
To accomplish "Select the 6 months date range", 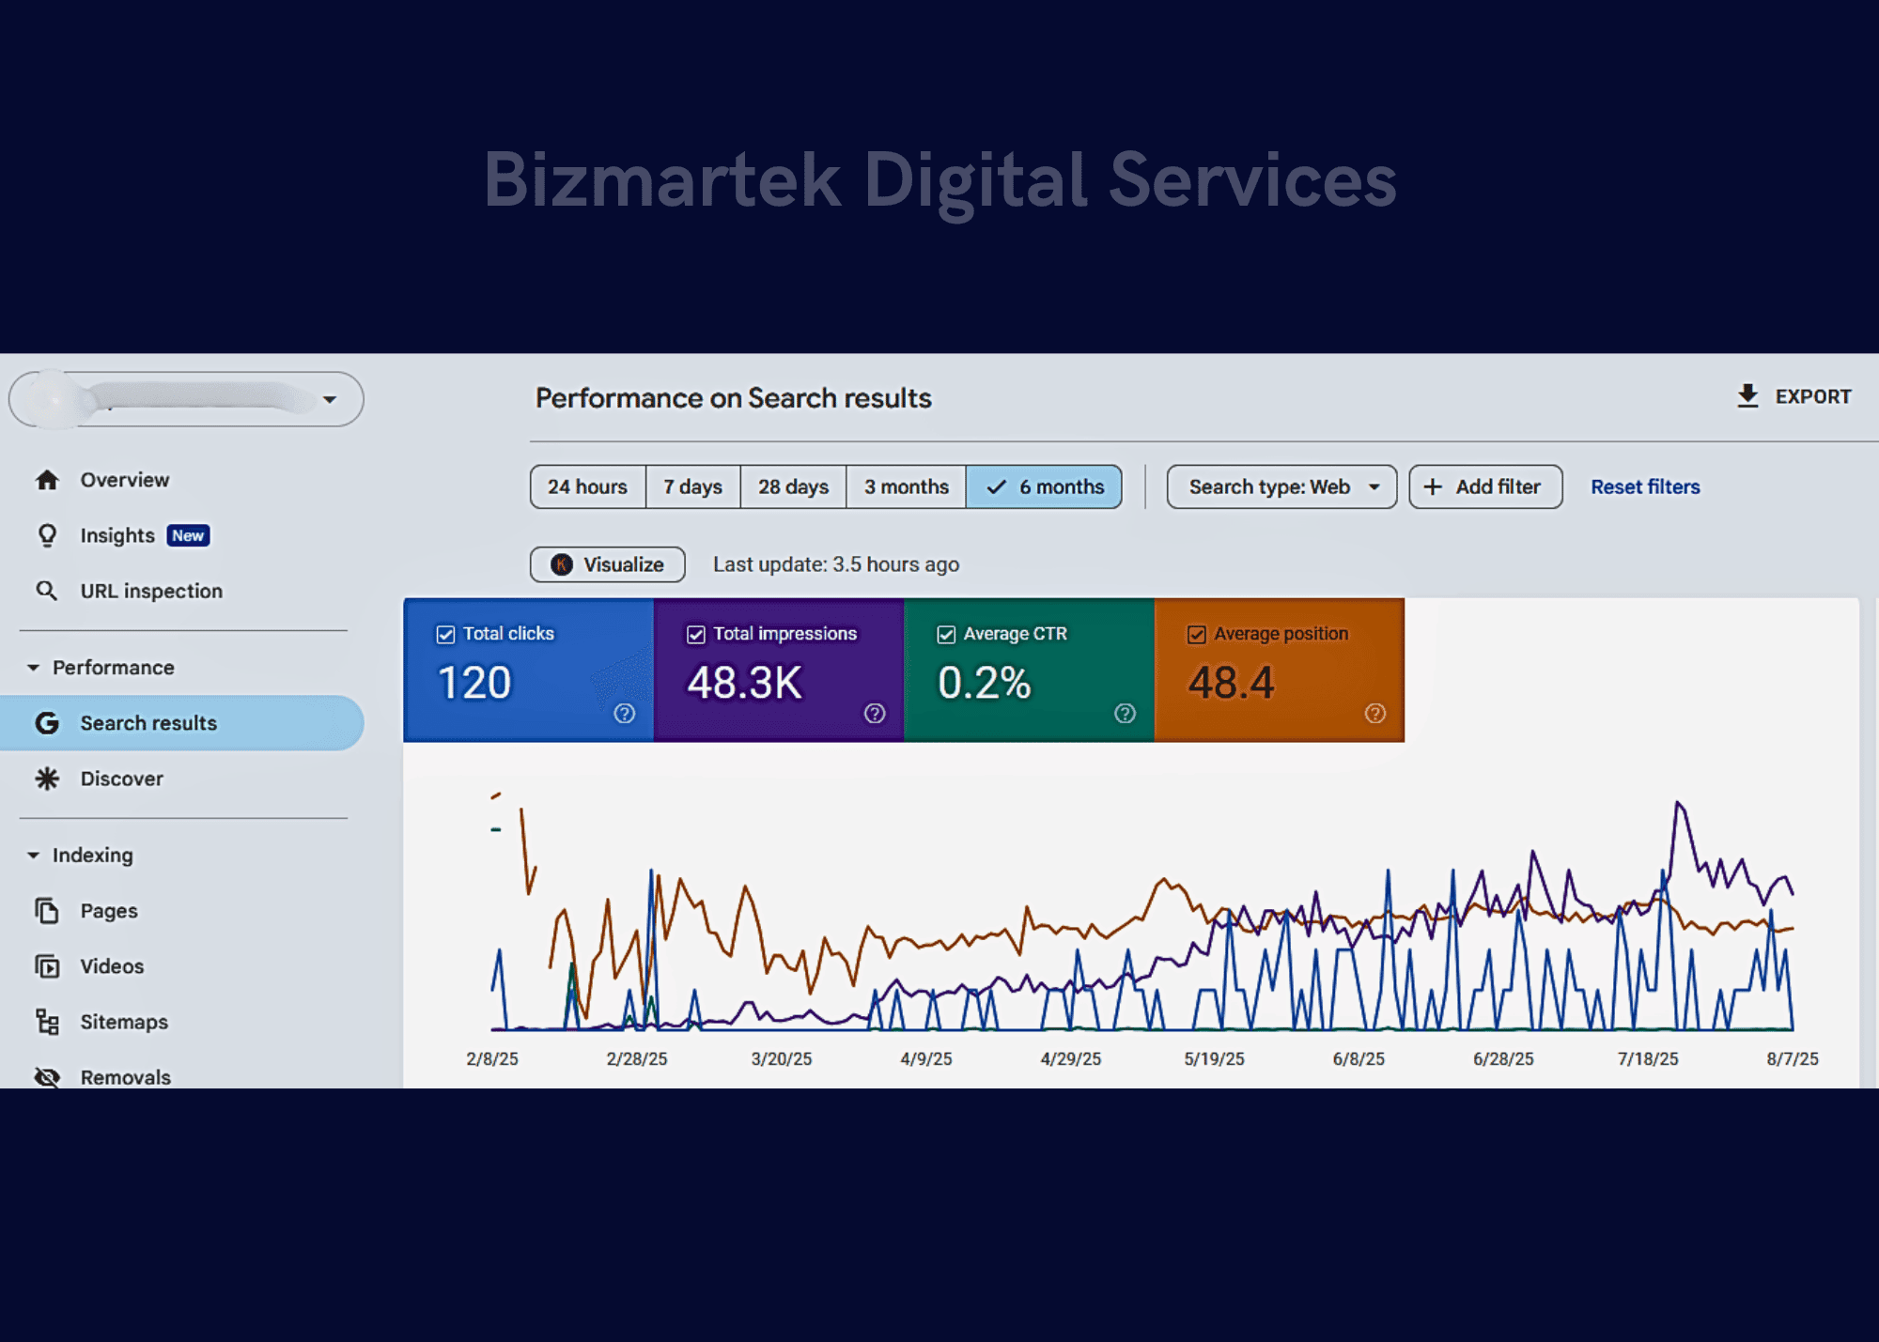I will tap(1044, 486).
